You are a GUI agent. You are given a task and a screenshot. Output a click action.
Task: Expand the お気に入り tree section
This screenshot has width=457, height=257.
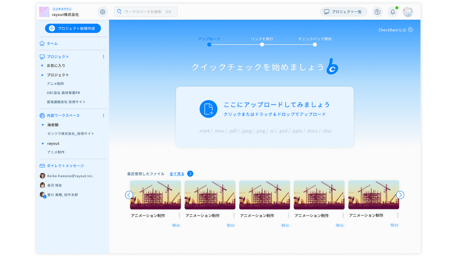pyautogui.click(x=42, y=66)
